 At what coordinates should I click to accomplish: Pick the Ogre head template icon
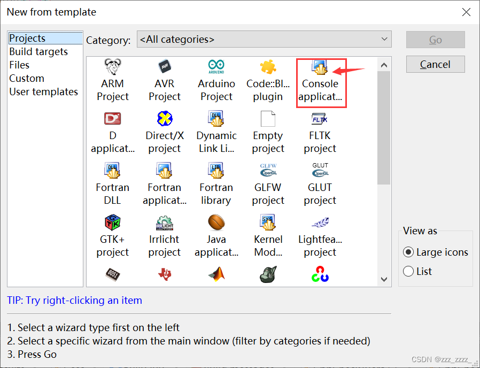point(268,274)
